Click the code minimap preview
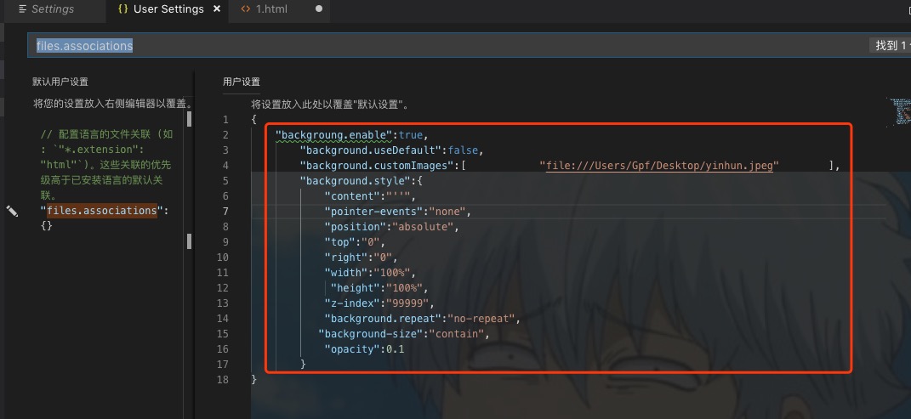Image resolution: width=911 pixels, height=419 pixels. click(x=900, y=111)
